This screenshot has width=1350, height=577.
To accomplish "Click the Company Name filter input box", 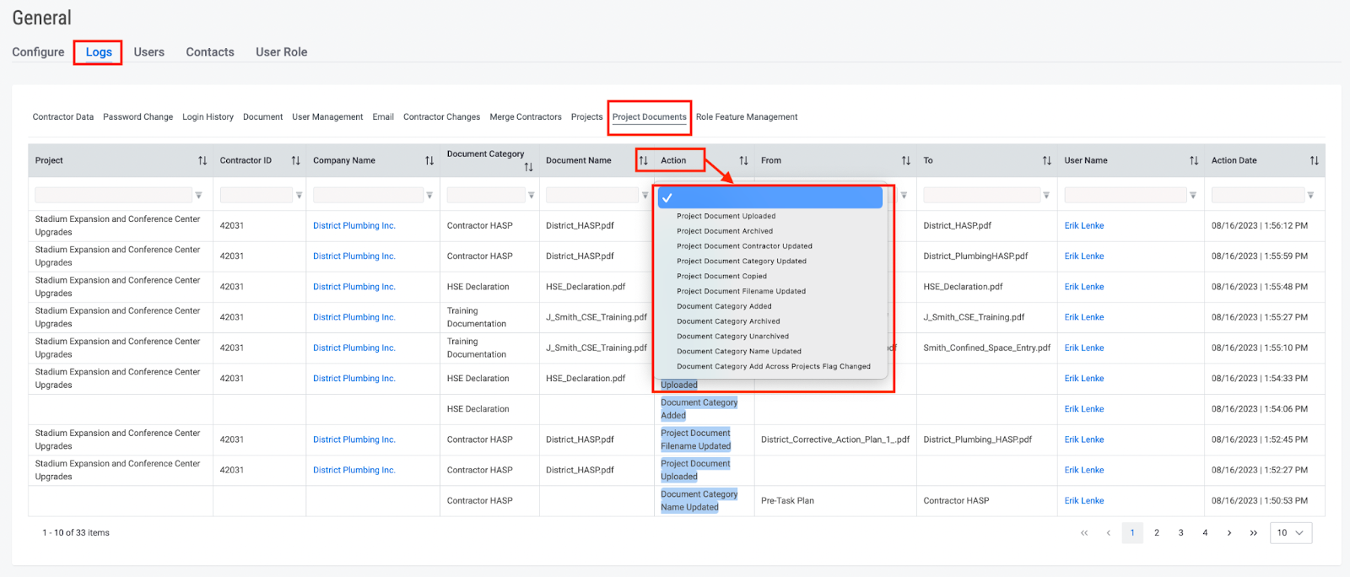I will tap(368, 196).
